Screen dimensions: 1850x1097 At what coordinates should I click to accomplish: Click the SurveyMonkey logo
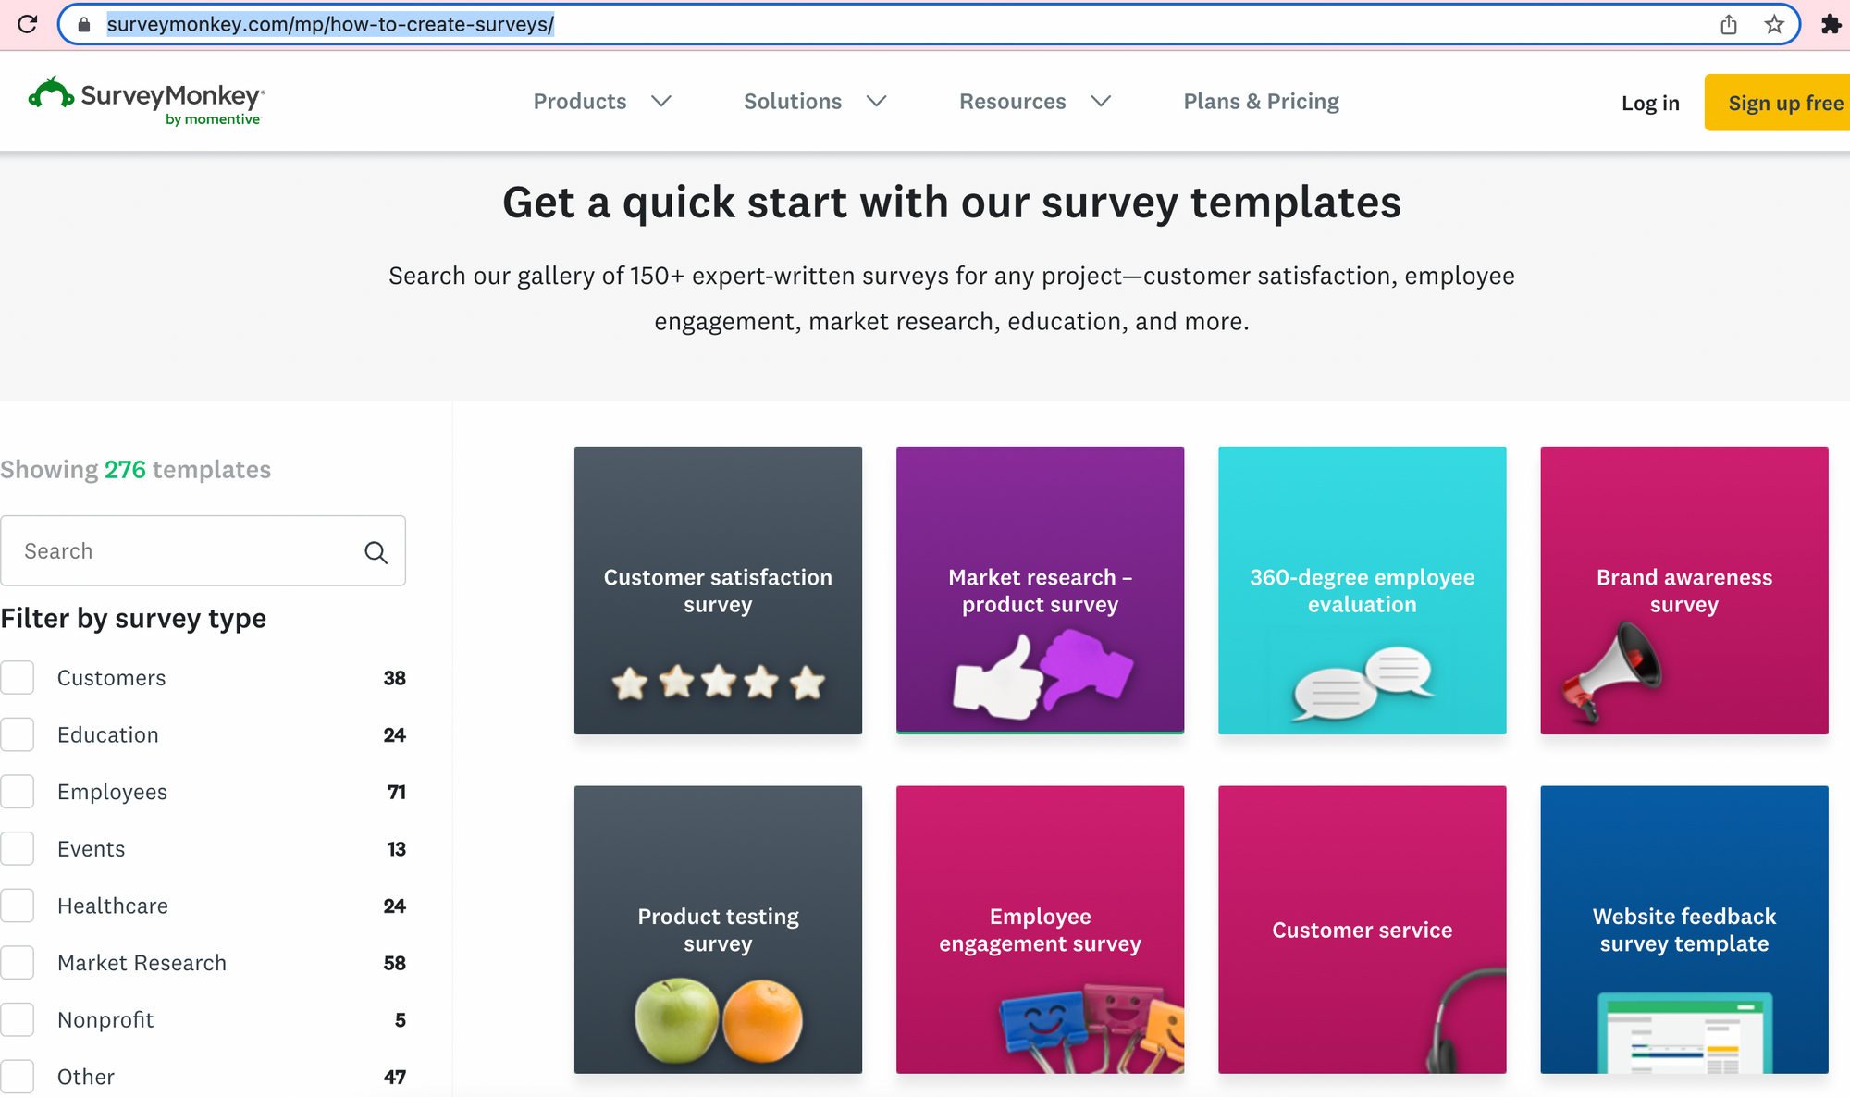tap(147, 101)
